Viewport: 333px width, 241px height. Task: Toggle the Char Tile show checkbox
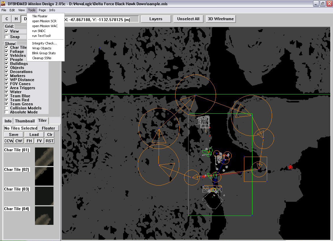pyautogui.click(x=7, y=47)
